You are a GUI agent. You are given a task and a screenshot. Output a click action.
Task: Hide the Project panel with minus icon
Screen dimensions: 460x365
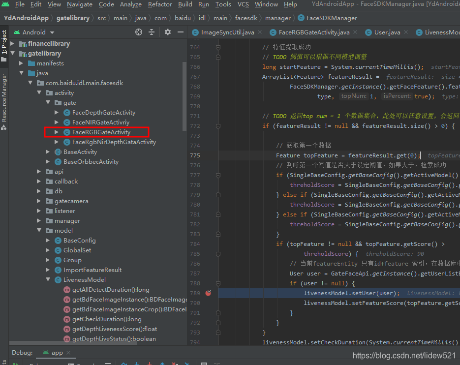point(181,32)
